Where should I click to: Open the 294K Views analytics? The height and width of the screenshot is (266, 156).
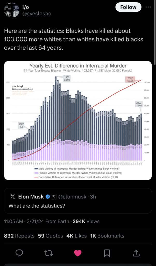86,221
